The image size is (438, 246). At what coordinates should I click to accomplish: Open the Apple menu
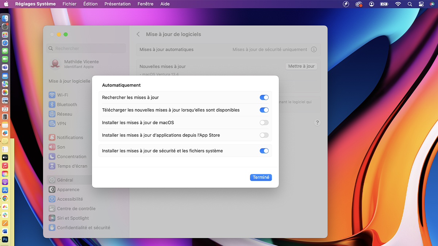(6, 4)
